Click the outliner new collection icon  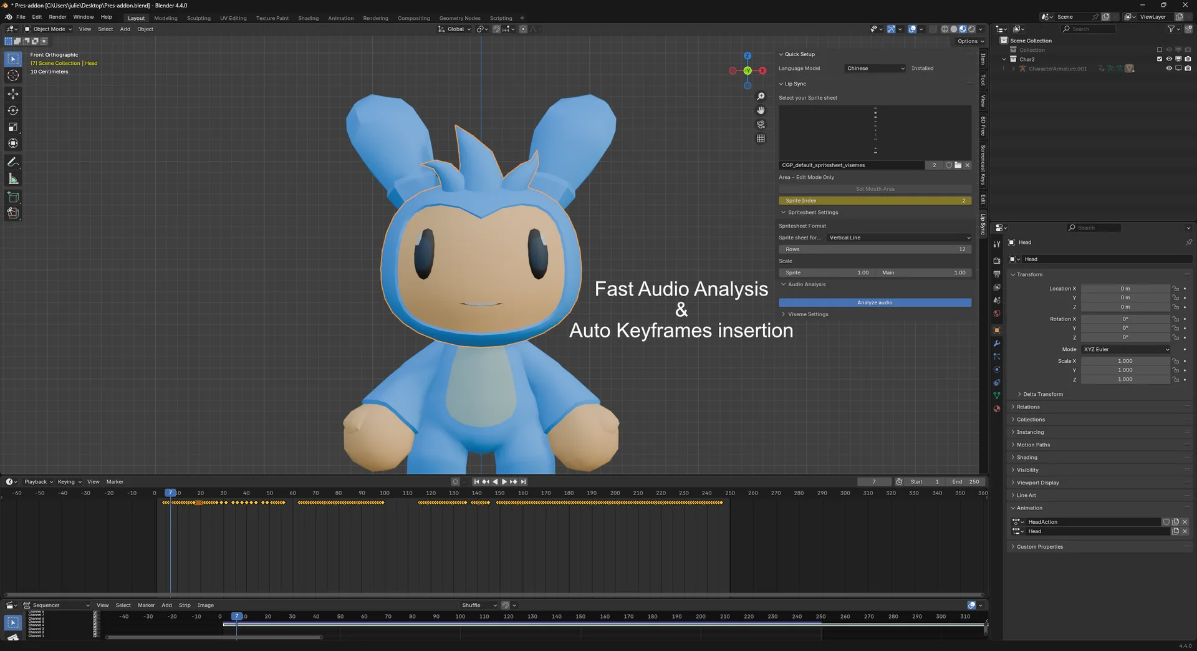(1187, 29)
